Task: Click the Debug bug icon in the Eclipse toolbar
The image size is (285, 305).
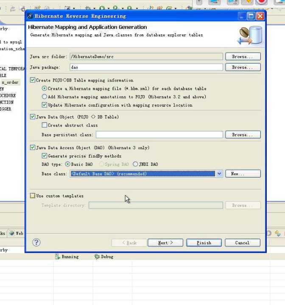Action: tap(88, 8)
